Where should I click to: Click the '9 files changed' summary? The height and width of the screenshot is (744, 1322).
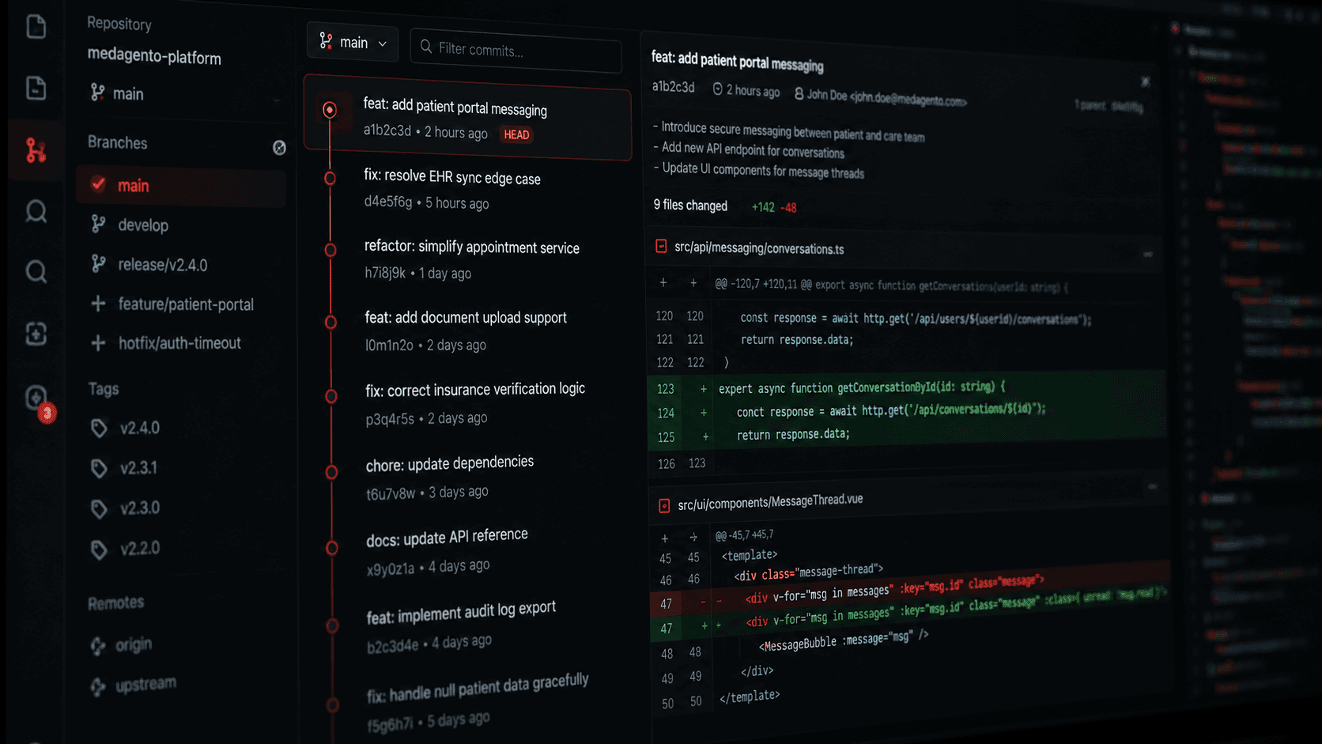click(x=690, y=205)
